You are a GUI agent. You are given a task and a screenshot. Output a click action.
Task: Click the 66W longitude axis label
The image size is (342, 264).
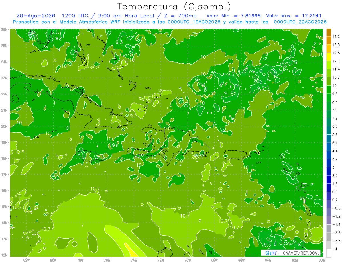tap(241, 260)
